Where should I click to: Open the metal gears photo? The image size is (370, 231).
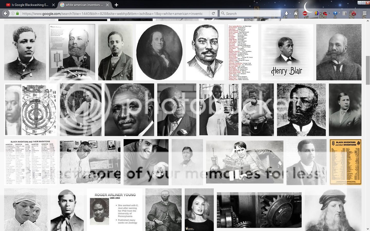pyautogui.click(x=259, y=210)
